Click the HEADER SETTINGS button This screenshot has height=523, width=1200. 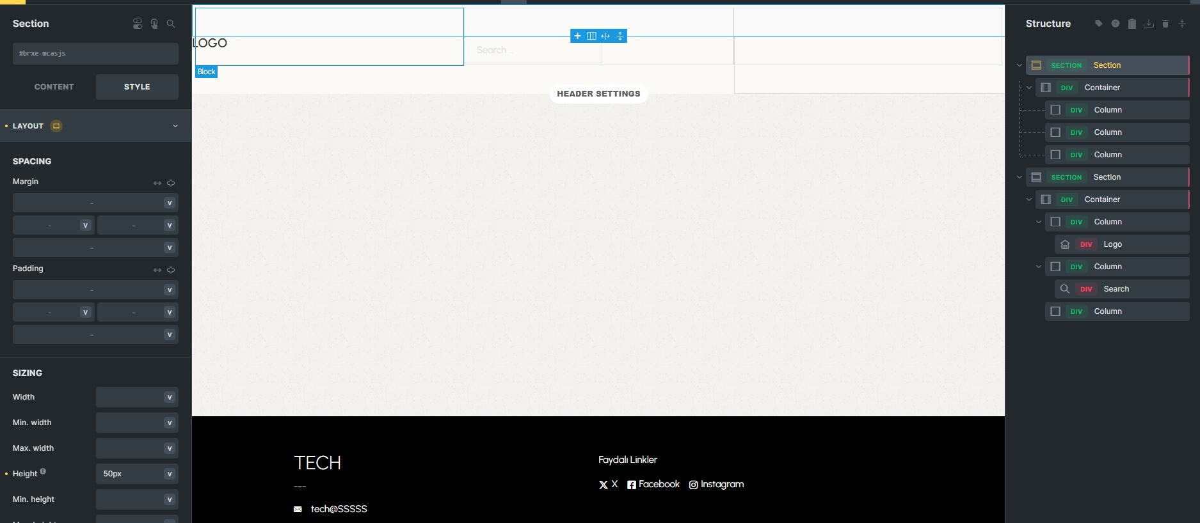(598, 94)
